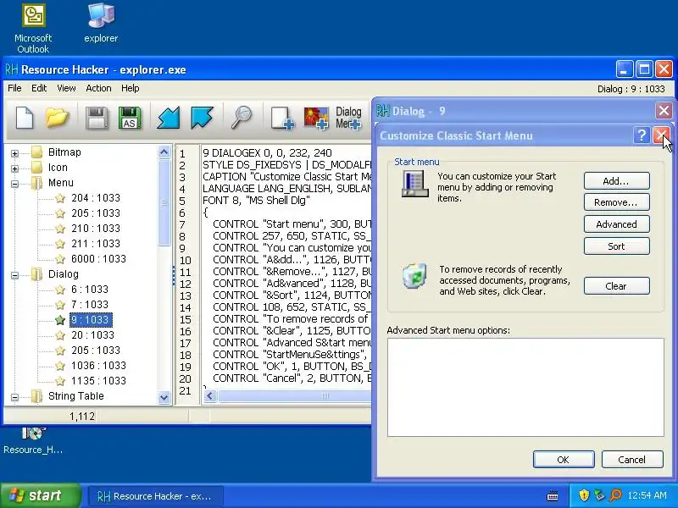
Task: Click inside the Advanced Start menu options list
Action: click(x=525, y=388)
